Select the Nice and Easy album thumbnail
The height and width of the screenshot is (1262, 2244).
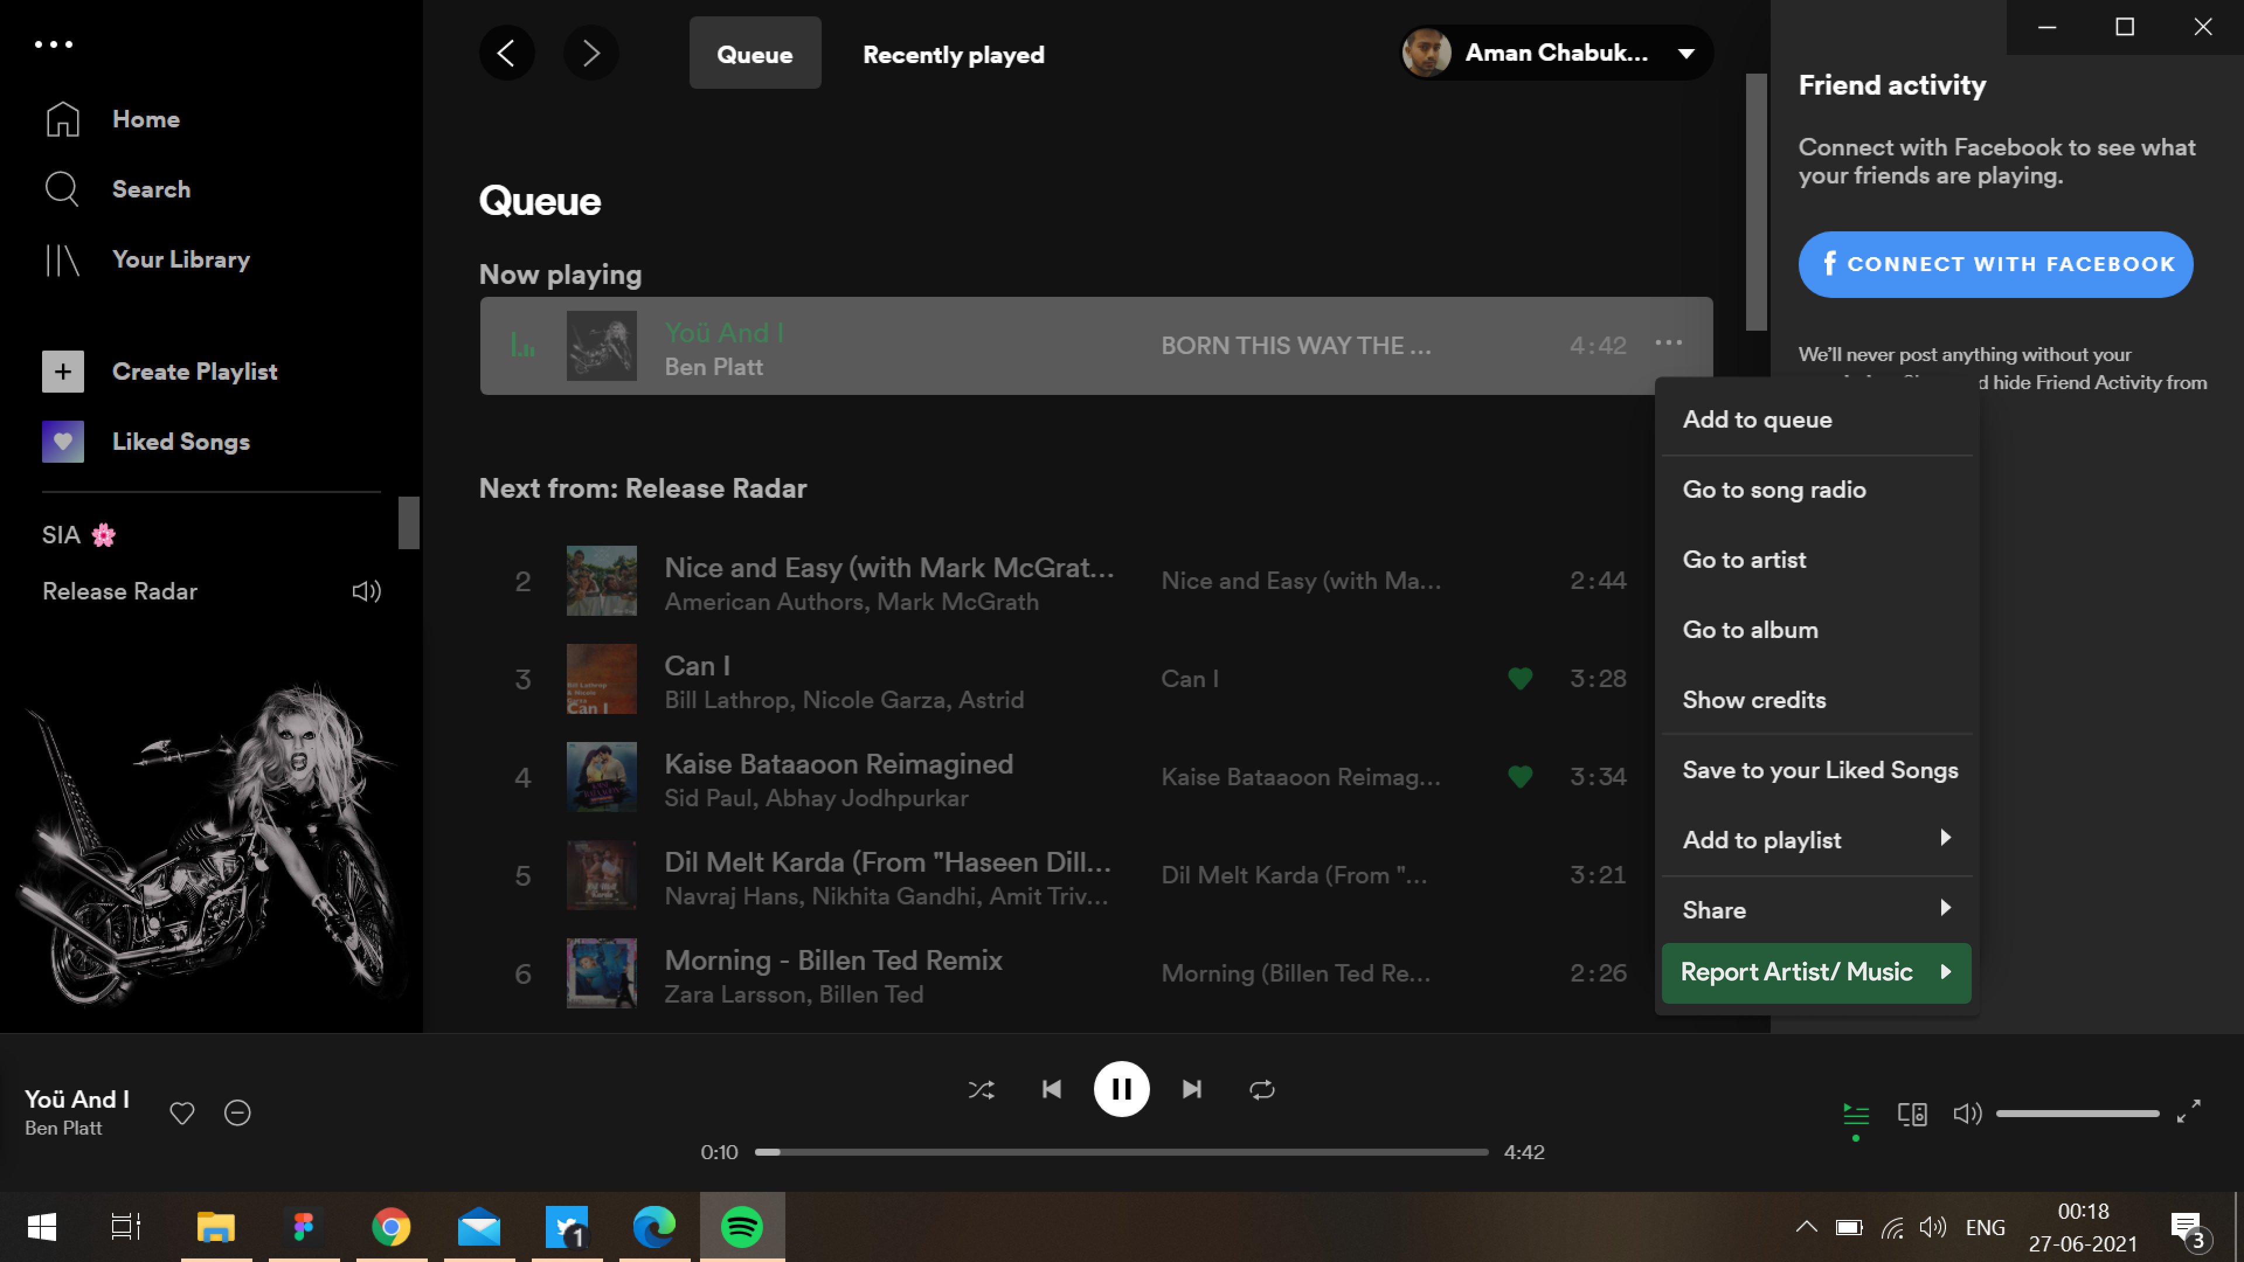click(x=601, y=581)
